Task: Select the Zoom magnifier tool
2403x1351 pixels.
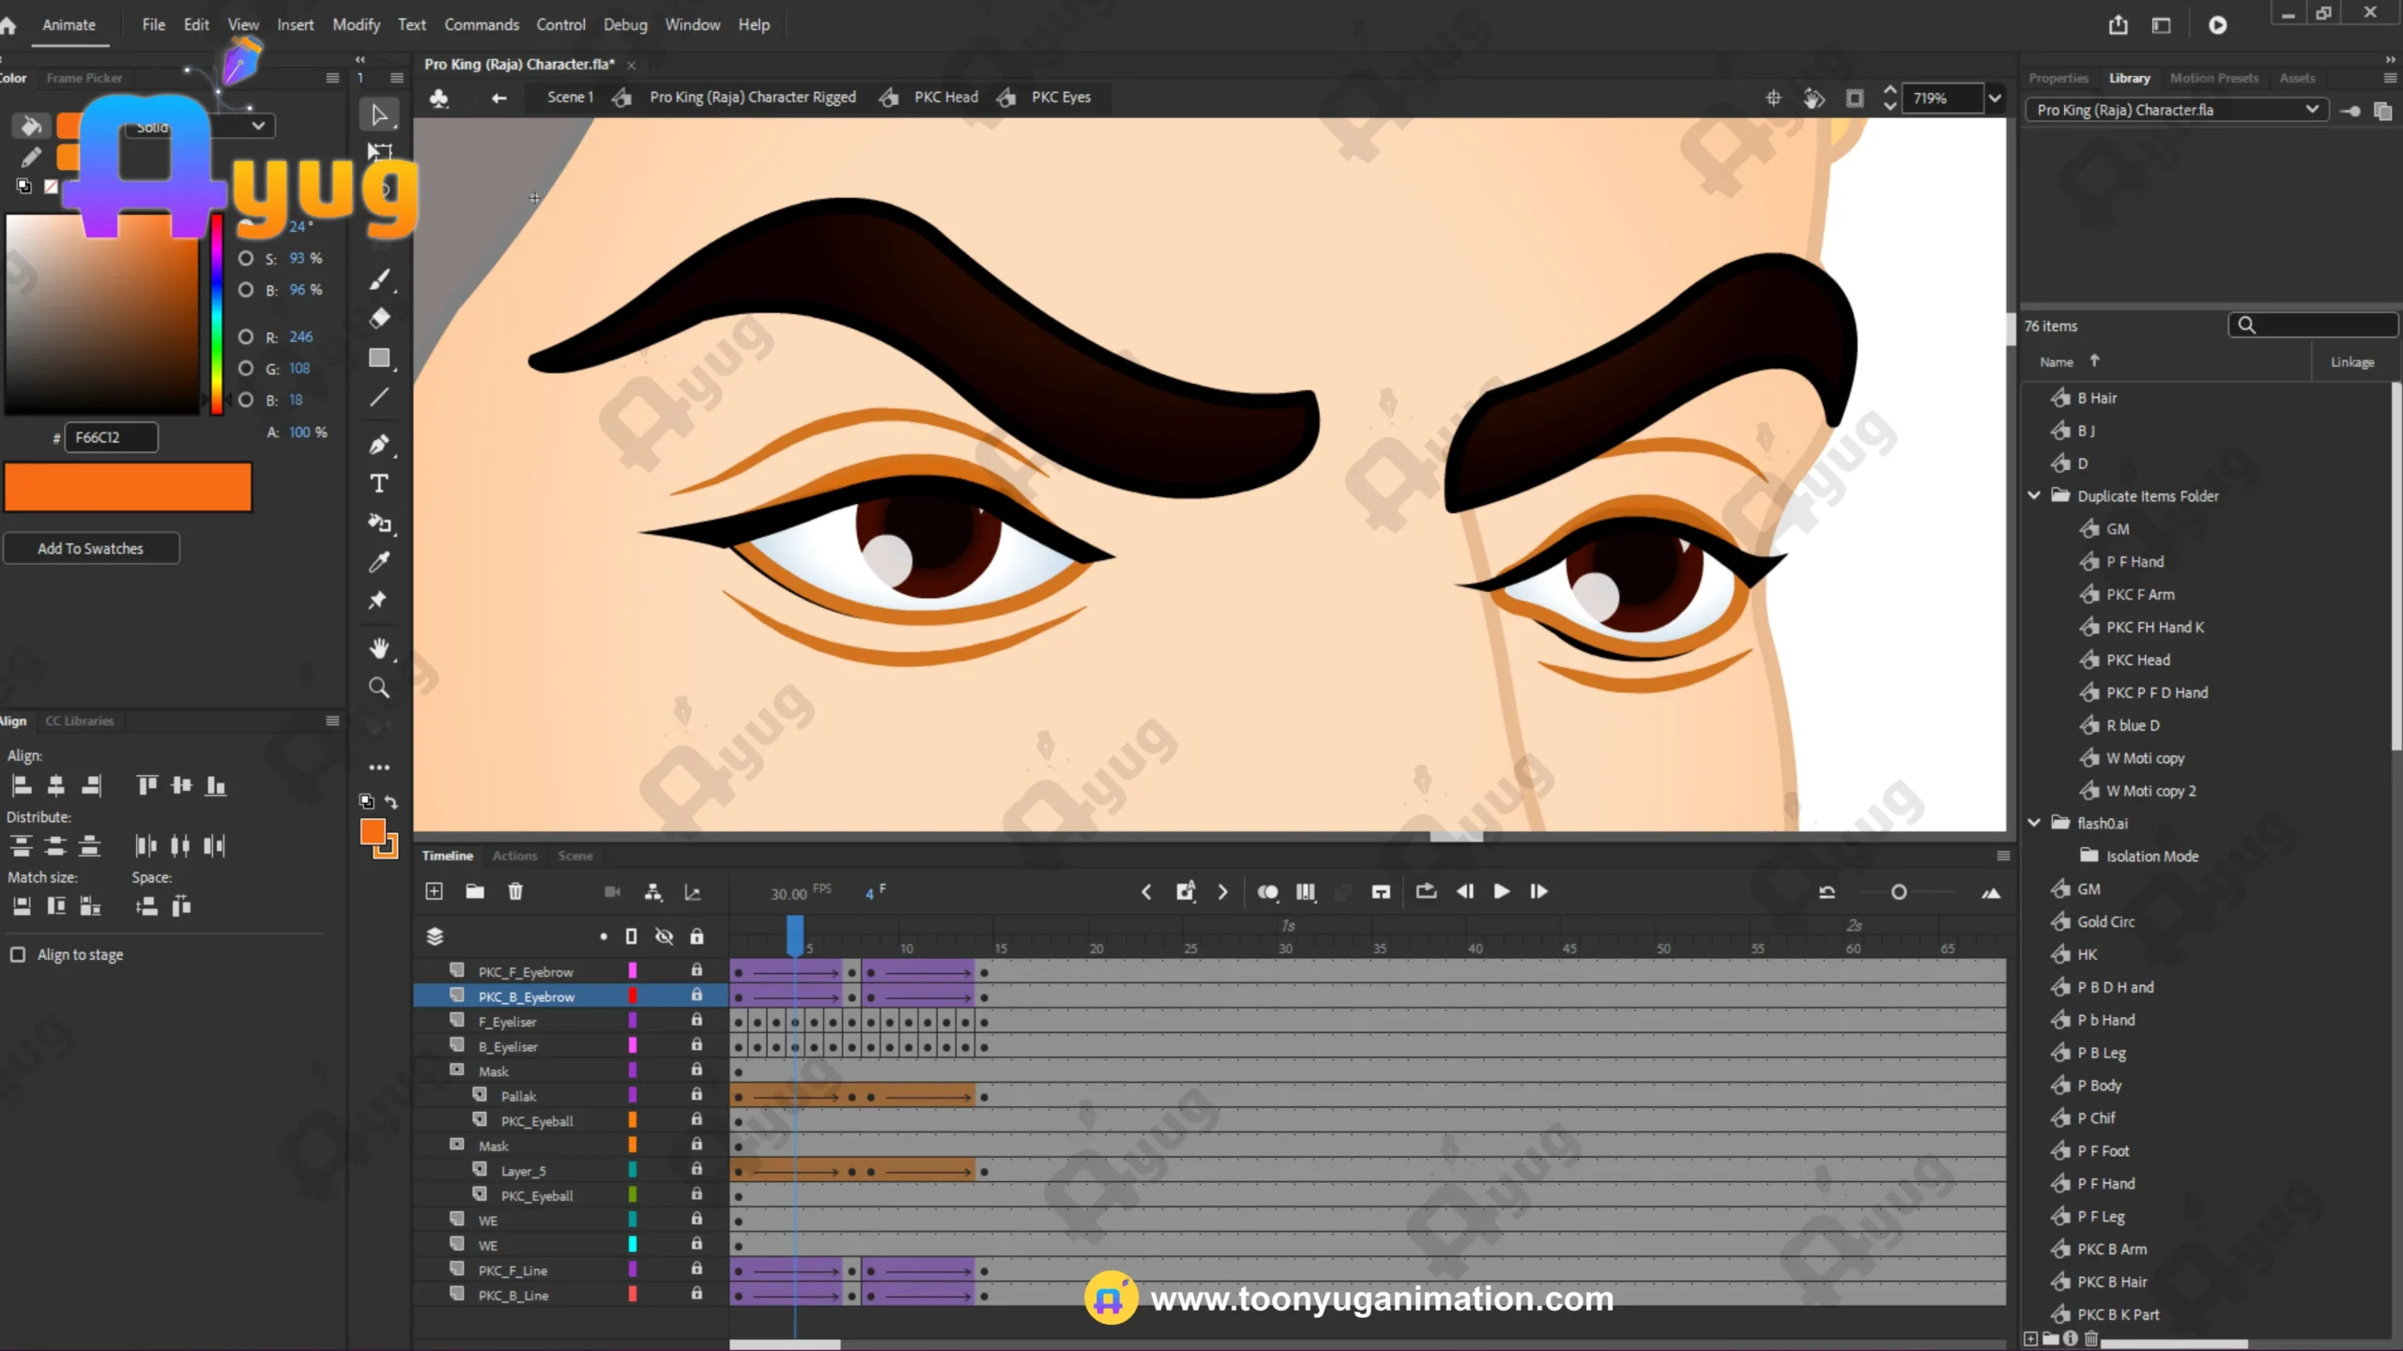Action: 379,688
